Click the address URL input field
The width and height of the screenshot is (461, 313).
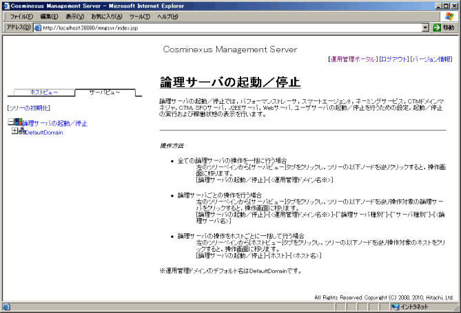(x=227, y=28)
